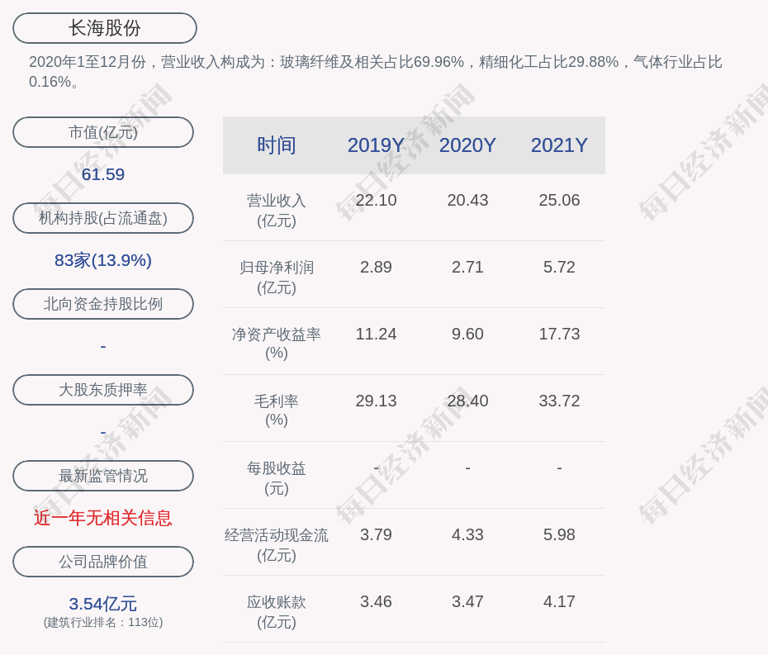This screenshot has height=655, width=768.
Task: Select the 2021Y column header
Action: point(559,145)
